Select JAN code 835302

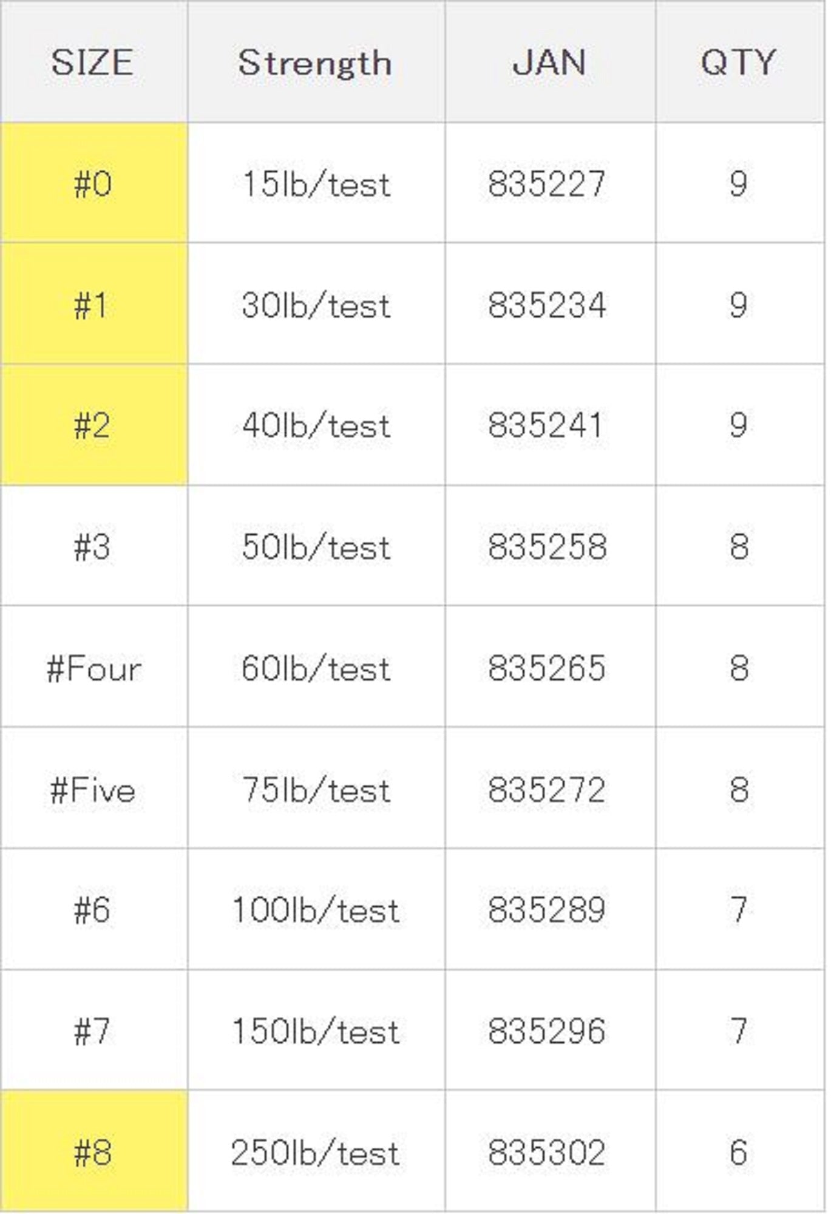pos(548,1151)
